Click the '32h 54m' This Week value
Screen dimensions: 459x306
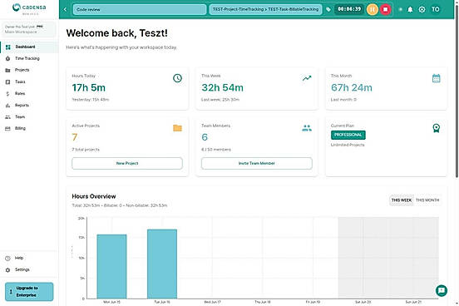(223, 87)
